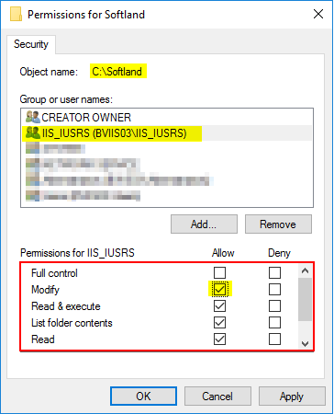Click the CREATOR OWNER group icon
The height and width of the screenshot is (414, 334).
click(x=33, y=117)
